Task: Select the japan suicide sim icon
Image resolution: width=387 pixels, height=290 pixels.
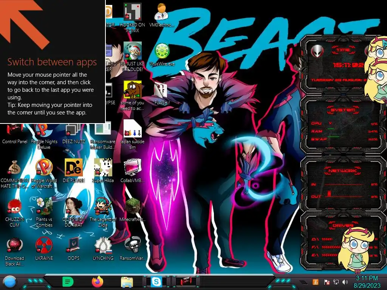Action: point(133,135)
